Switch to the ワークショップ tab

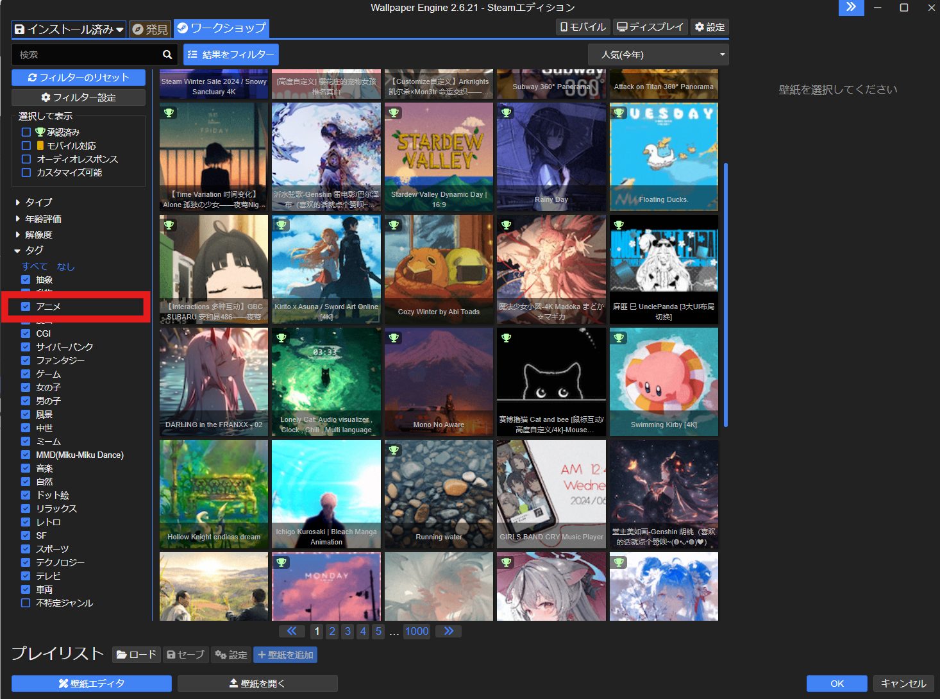[x=221, y=28]
